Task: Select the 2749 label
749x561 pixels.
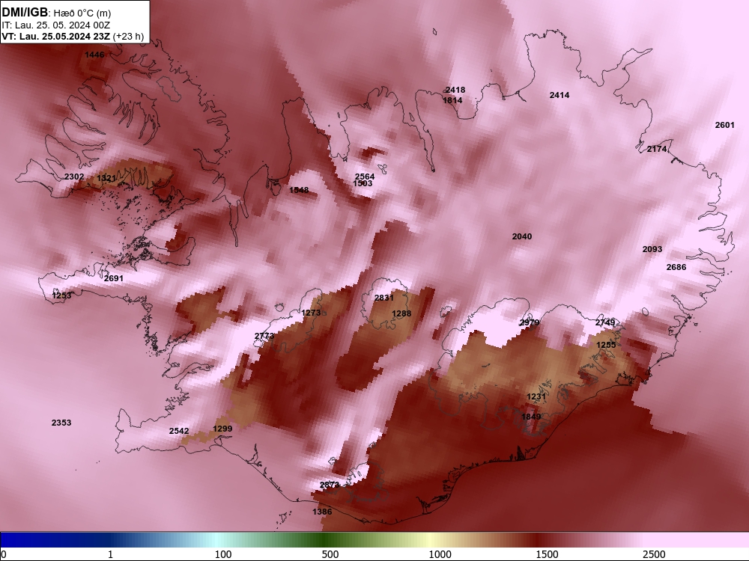Action: click(605, 322)
